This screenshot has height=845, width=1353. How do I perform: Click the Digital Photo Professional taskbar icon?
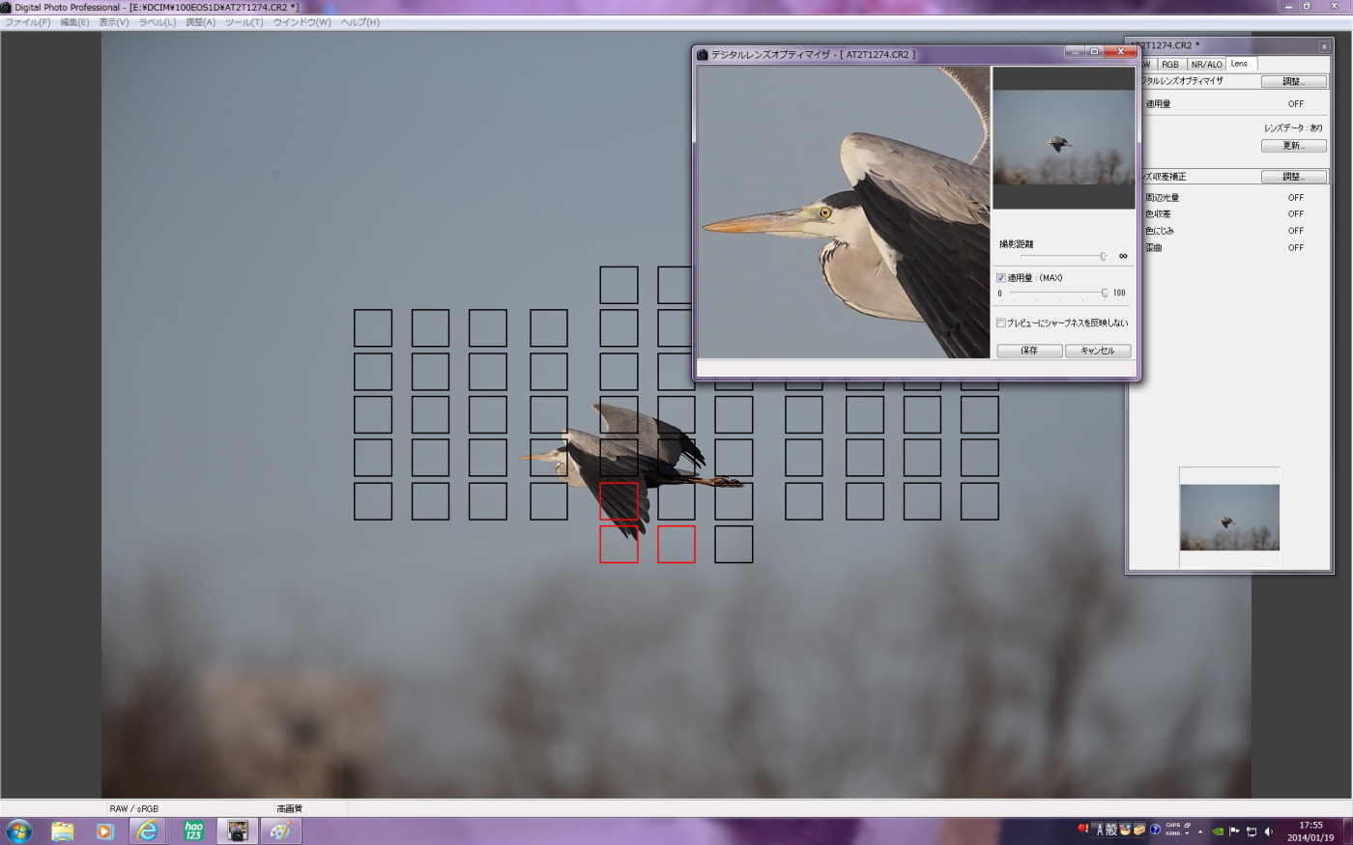pos(238,831)
